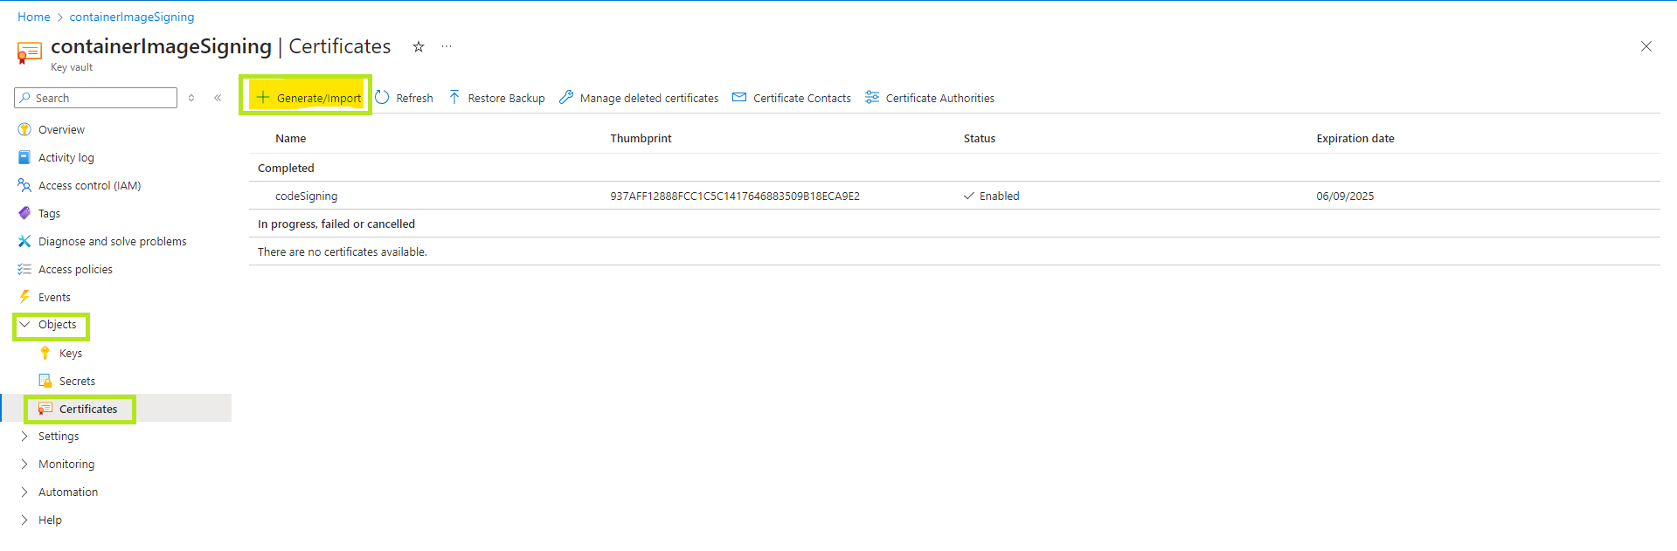Viewport: 1677px width, 551px height.
Task: Click the Completed group heading
Action: click(x=286, y=168)
